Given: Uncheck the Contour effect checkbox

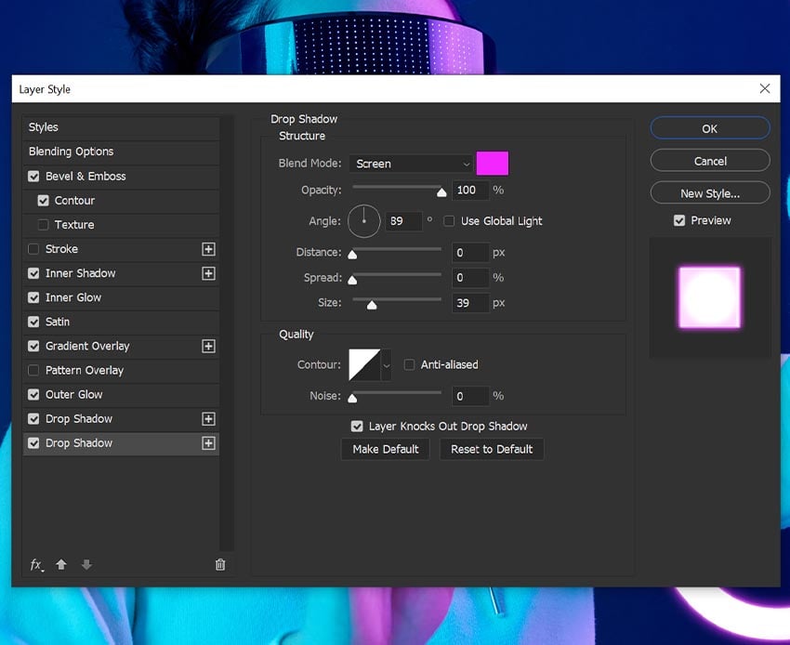Looking at the screenshot, I should click(44, 201).
